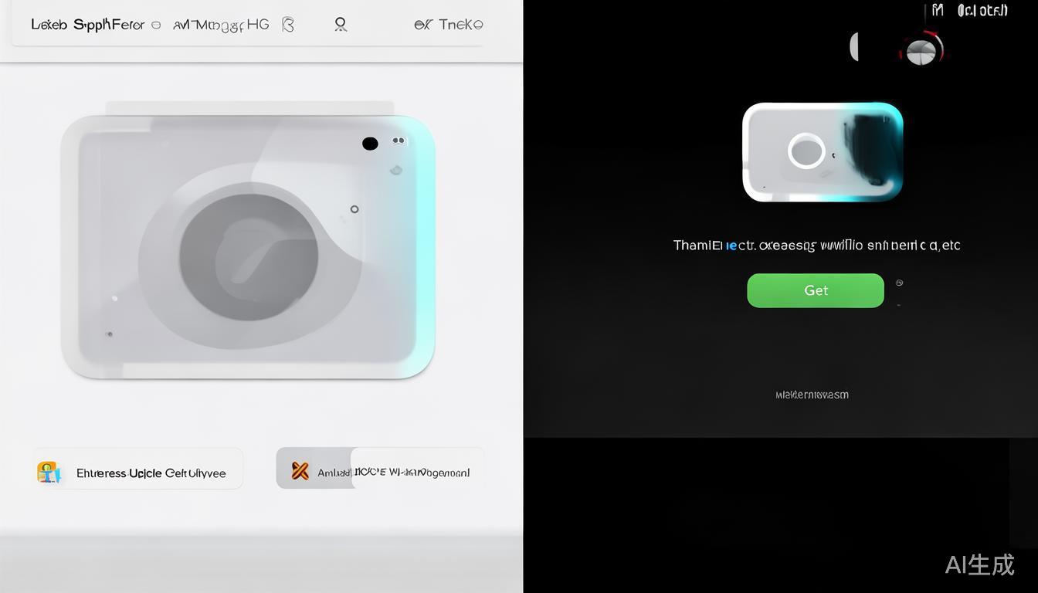The image size is (1038, 593).
Task: Open the bottom-left card with colorful icon
Action: tap(138, 469)
